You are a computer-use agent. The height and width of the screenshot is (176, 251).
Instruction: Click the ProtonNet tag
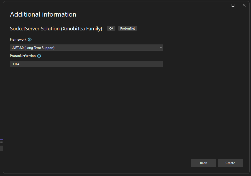[128, 28]
